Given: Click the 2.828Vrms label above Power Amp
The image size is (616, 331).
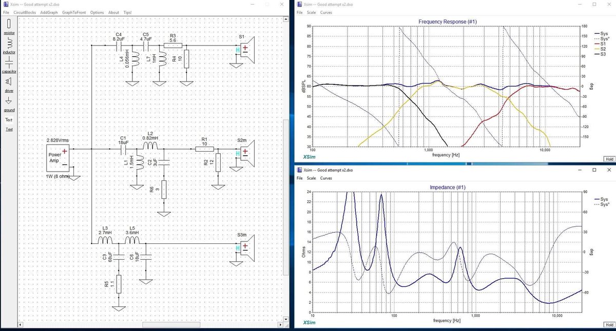Looking at the screenshot, I should pyautogui.click(x=57, y=140).
